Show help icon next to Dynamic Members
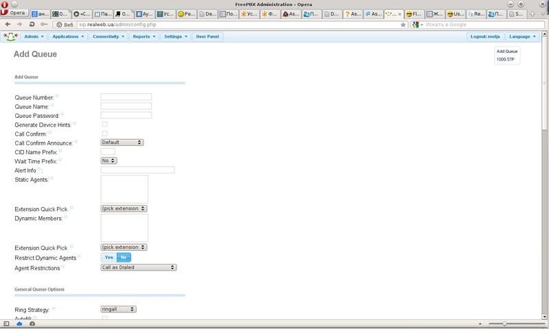 click(65, 217)
